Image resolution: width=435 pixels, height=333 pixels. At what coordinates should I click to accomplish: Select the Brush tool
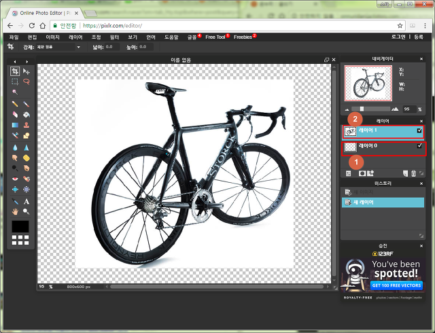(x=27, y=104)
